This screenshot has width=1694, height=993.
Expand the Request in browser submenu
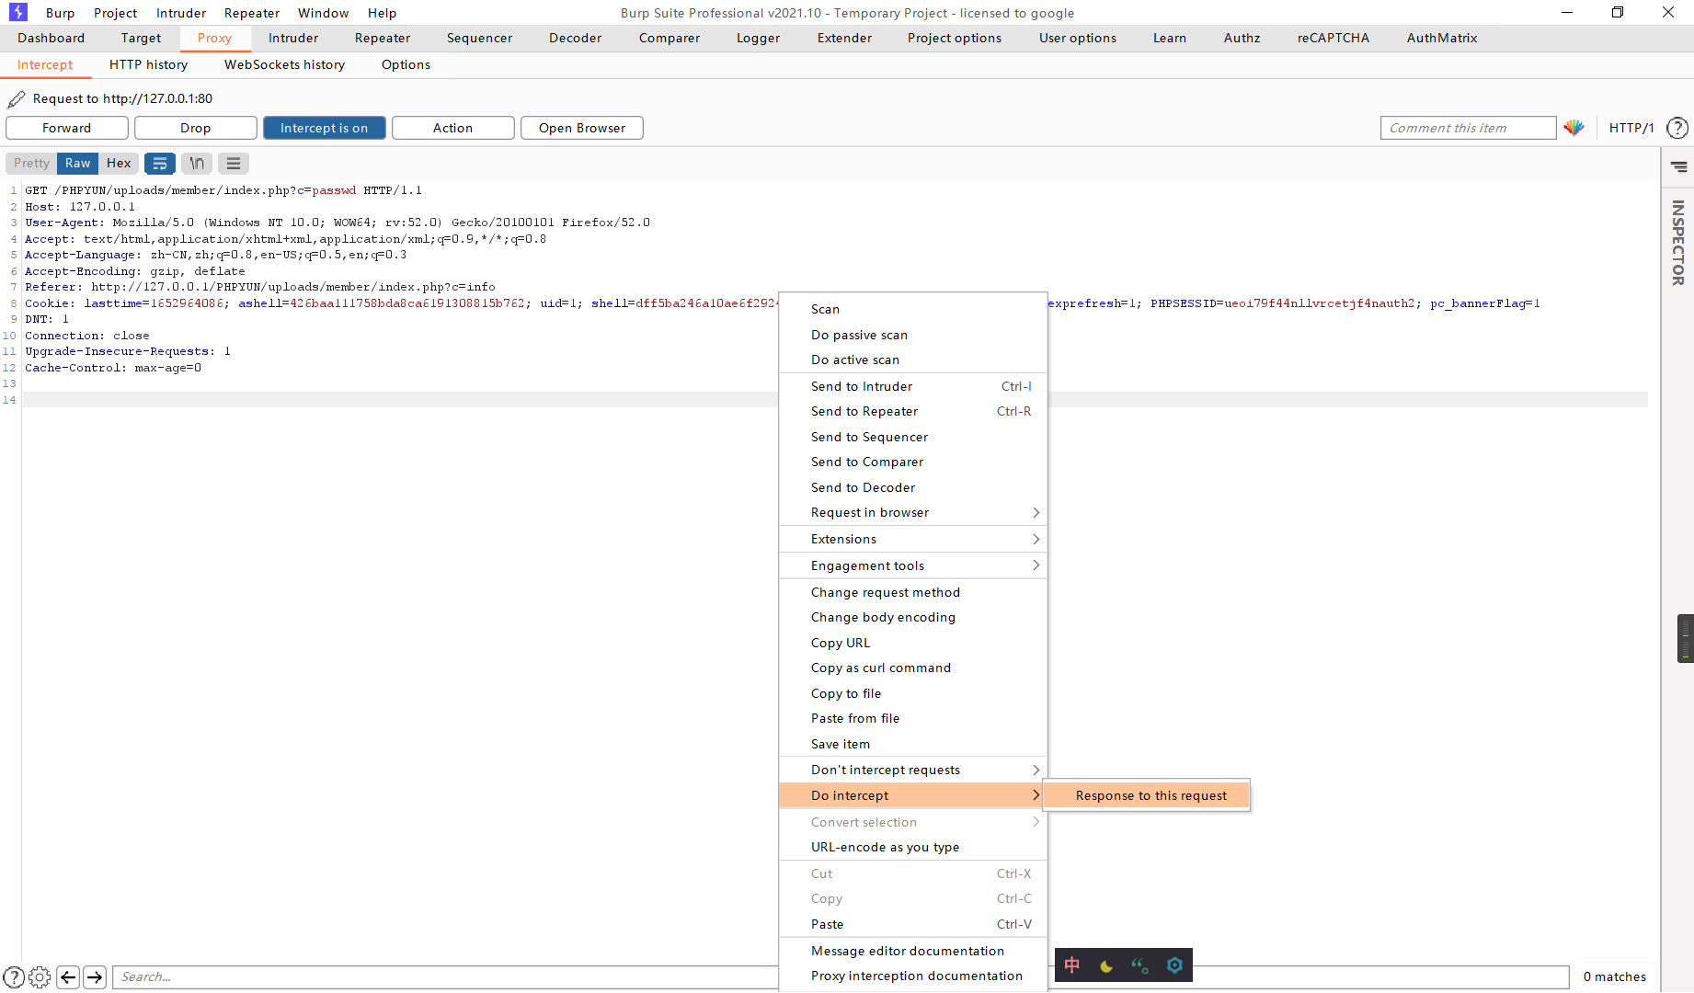coord(913,512)
